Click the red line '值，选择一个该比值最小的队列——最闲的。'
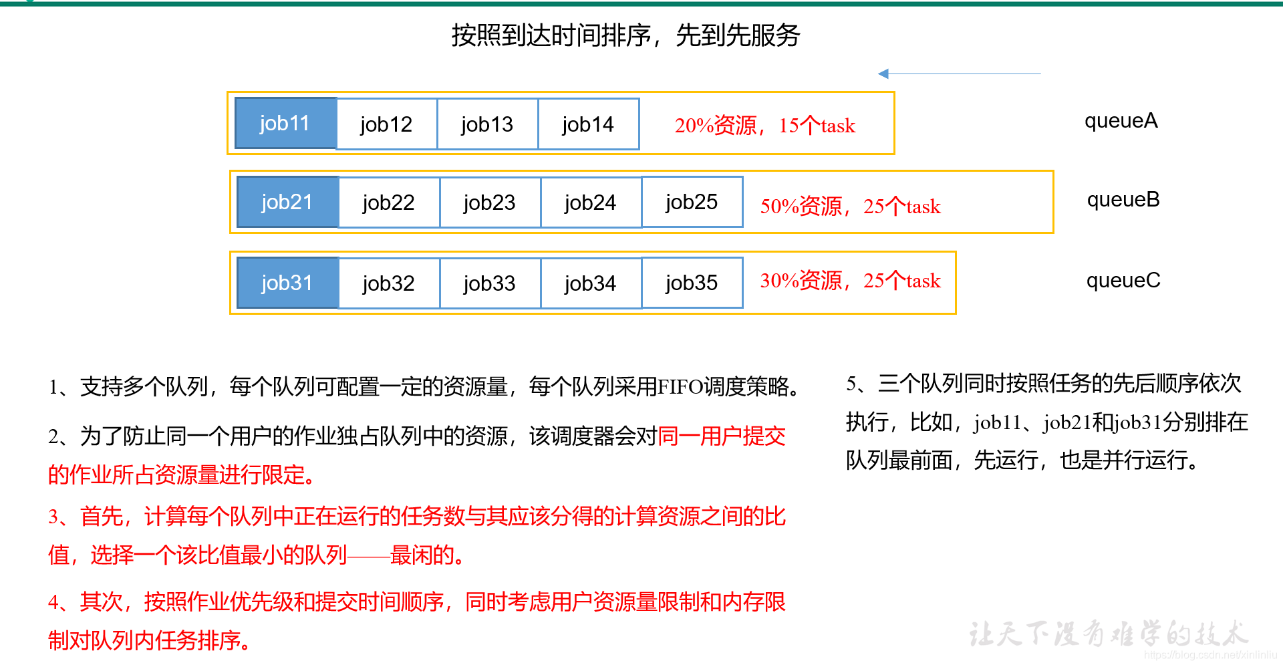 point(257,555)
